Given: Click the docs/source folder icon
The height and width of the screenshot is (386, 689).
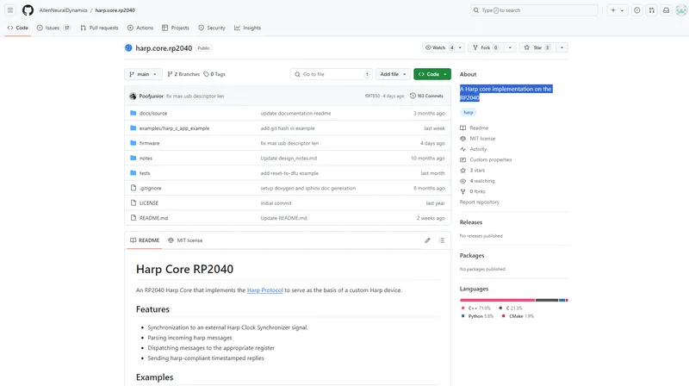Looking at the screenshot, I should click(x=133, y=113).
